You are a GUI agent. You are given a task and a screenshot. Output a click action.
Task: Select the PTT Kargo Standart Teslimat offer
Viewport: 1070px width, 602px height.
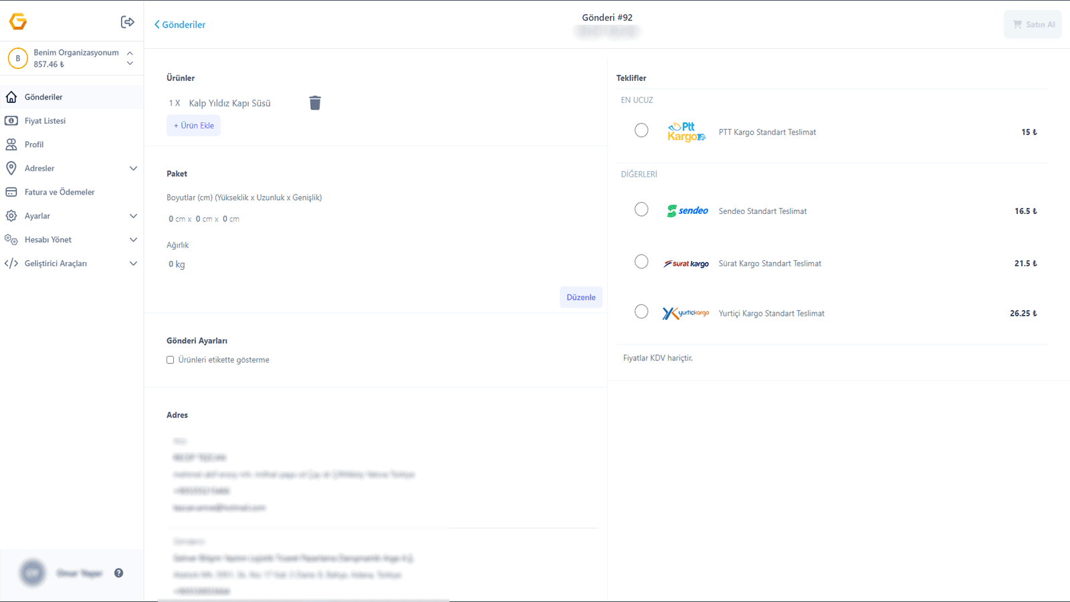coord(641,130)
